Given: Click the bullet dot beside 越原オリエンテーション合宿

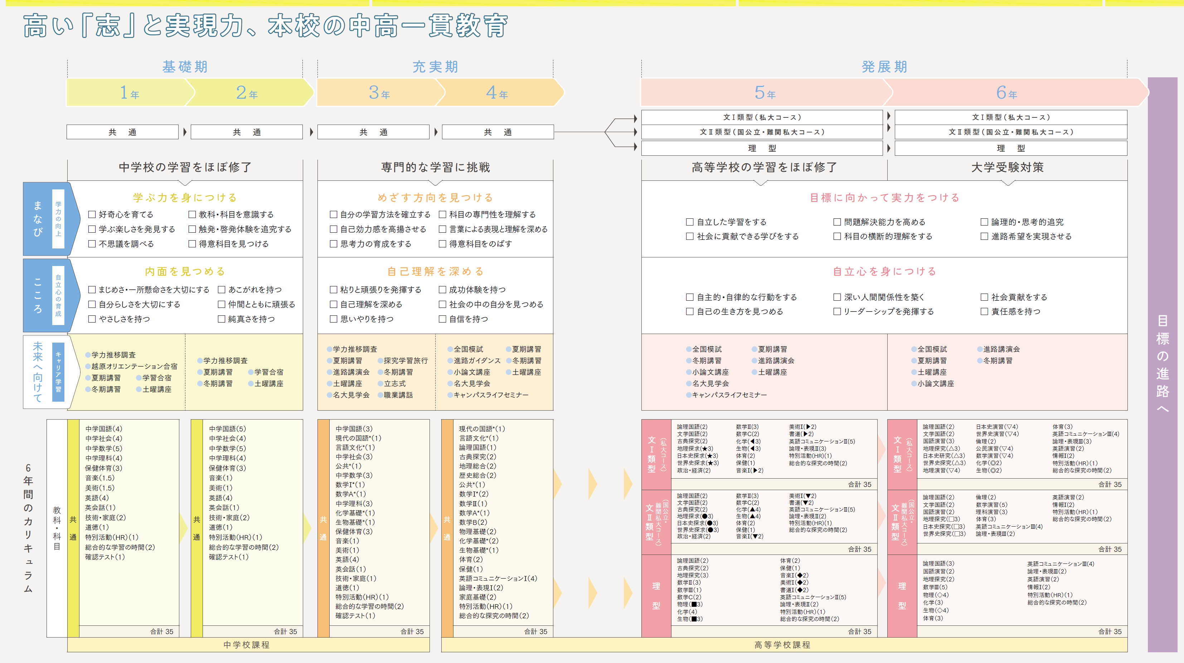Looking at the screenshot, I should point(88,367).
